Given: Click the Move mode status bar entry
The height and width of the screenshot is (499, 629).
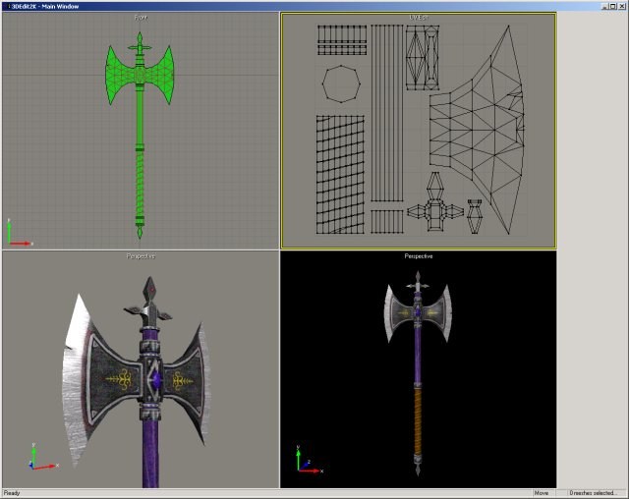Looking at the screenshot, I should tap(542, 493).
